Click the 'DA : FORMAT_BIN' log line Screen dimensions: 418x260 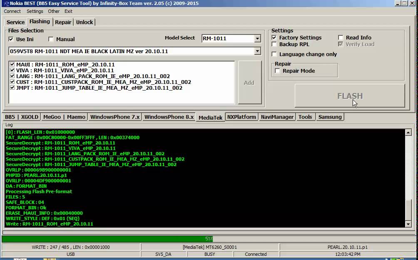[26, 186]
